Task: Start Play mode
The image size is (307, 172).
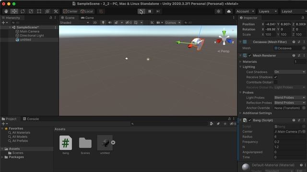Action: [141, 11]
